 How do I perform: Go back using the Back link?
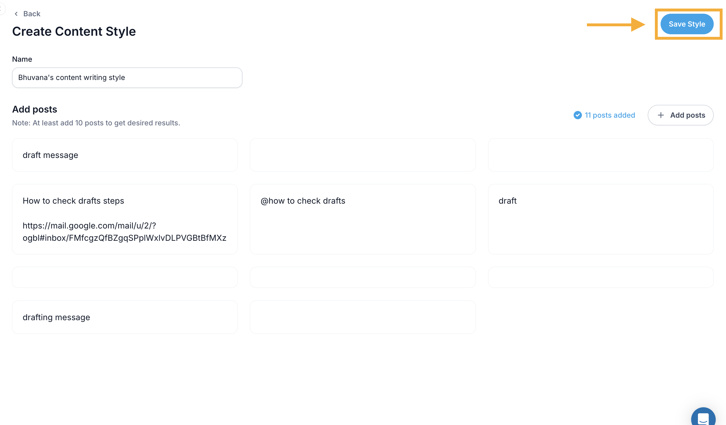27,13
